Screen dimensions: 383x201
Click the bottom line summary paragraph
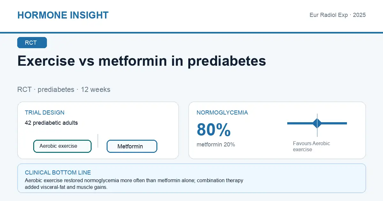pos(134,184)
